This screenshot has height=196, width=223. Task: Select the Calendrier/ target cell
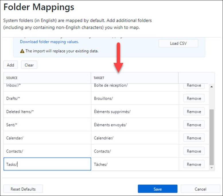pyautogui.click(x=134, y=138)
